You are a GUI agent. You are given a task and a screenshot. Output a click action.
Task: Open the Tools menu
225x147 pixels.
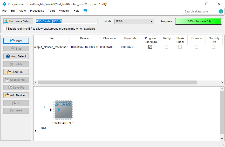[x=51, y=11]
